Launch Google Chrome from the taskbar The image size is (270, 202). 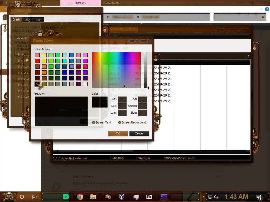tap(80, 197)
